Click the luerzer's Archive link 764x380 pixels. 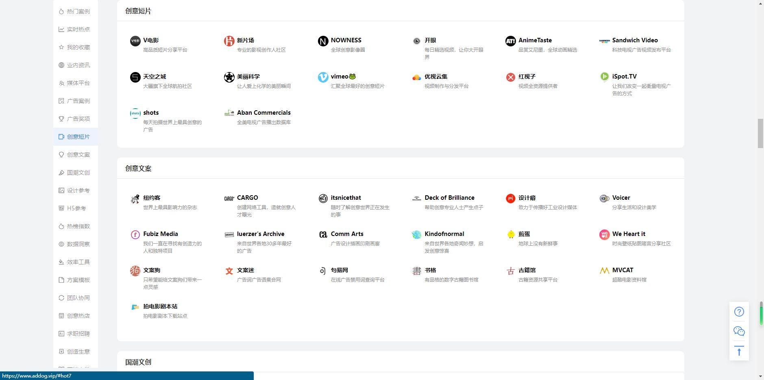(x=261, y=234)
